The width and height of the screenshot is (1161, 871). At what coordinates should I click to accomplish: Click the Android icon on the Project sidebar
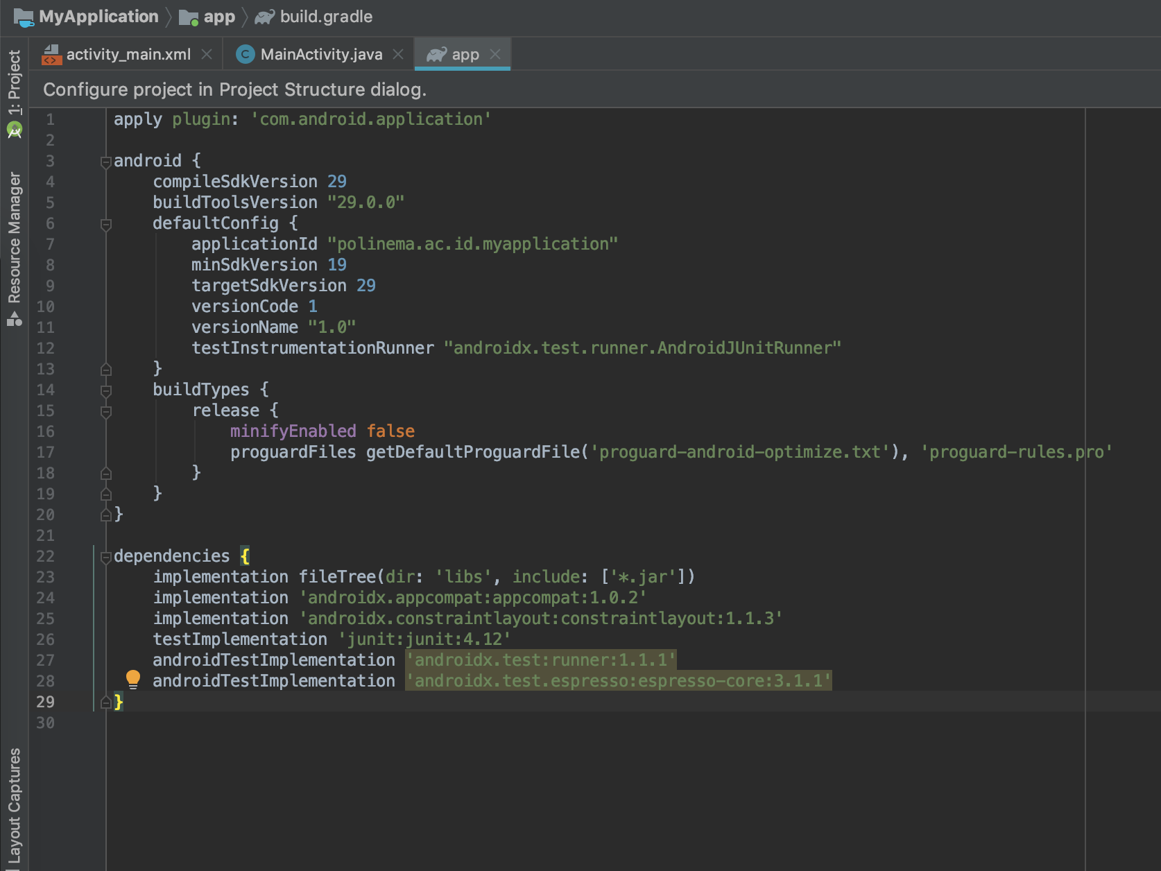click(x=15, y=130)
